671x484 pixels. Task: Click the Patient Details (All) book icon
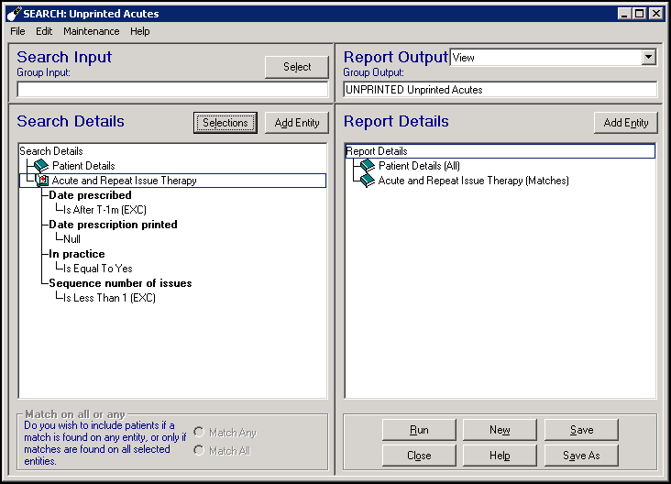coord(368,166)
